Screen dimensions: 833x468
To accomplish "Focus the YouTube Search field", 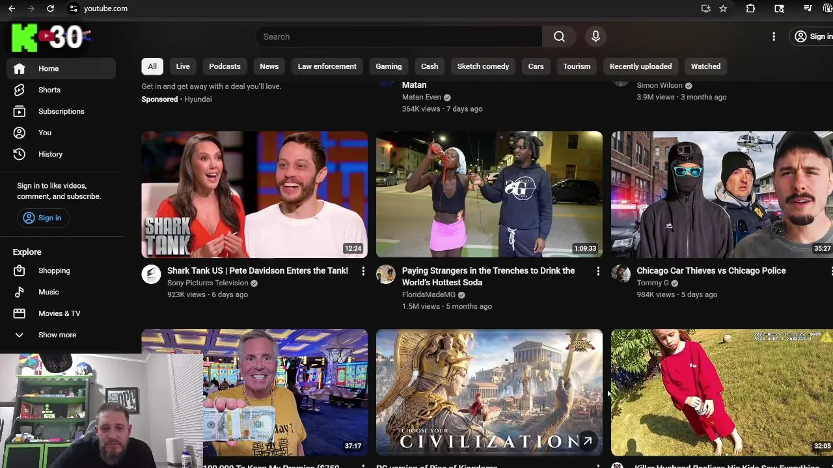I will point(398,36).
